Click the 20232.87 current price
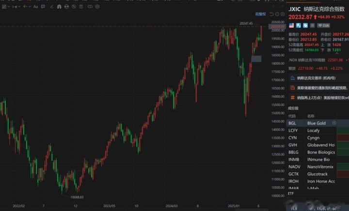The height and width of the screenshot is (211, 349). click(301, 17)
